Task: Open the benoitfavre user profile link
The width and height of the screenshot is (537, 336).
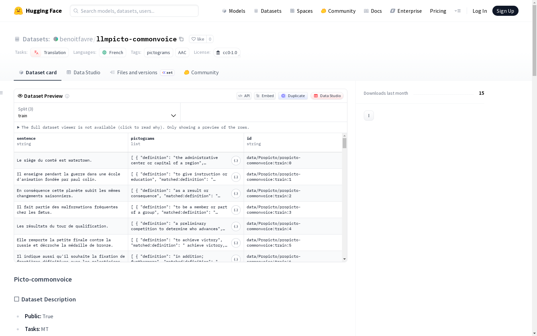Action: coord(76,39)
